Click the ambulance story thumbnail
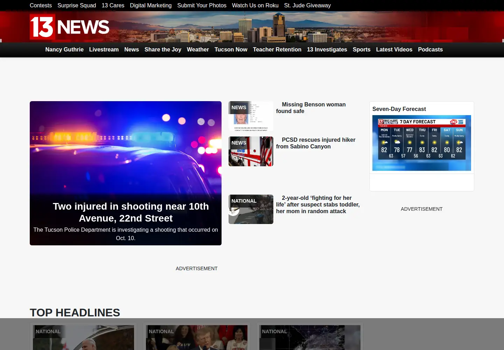Image resolution: width=504 pixels, height=350 pixels. point(251,151)
